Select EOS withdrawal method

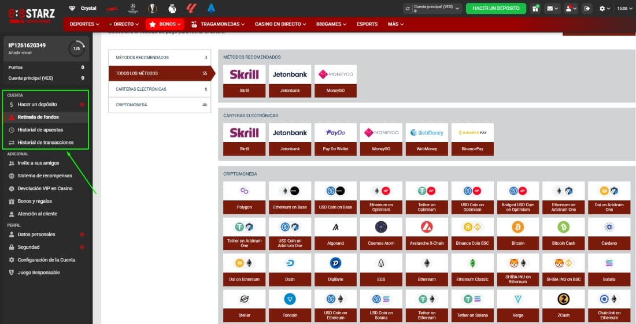tap(381, 270)
